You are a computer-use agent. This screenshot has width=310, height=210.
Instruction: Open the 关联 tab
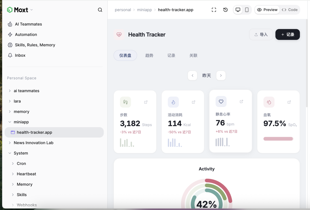coord(193,55)
